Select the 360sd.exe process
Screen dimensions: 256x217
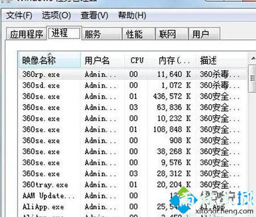133,86
